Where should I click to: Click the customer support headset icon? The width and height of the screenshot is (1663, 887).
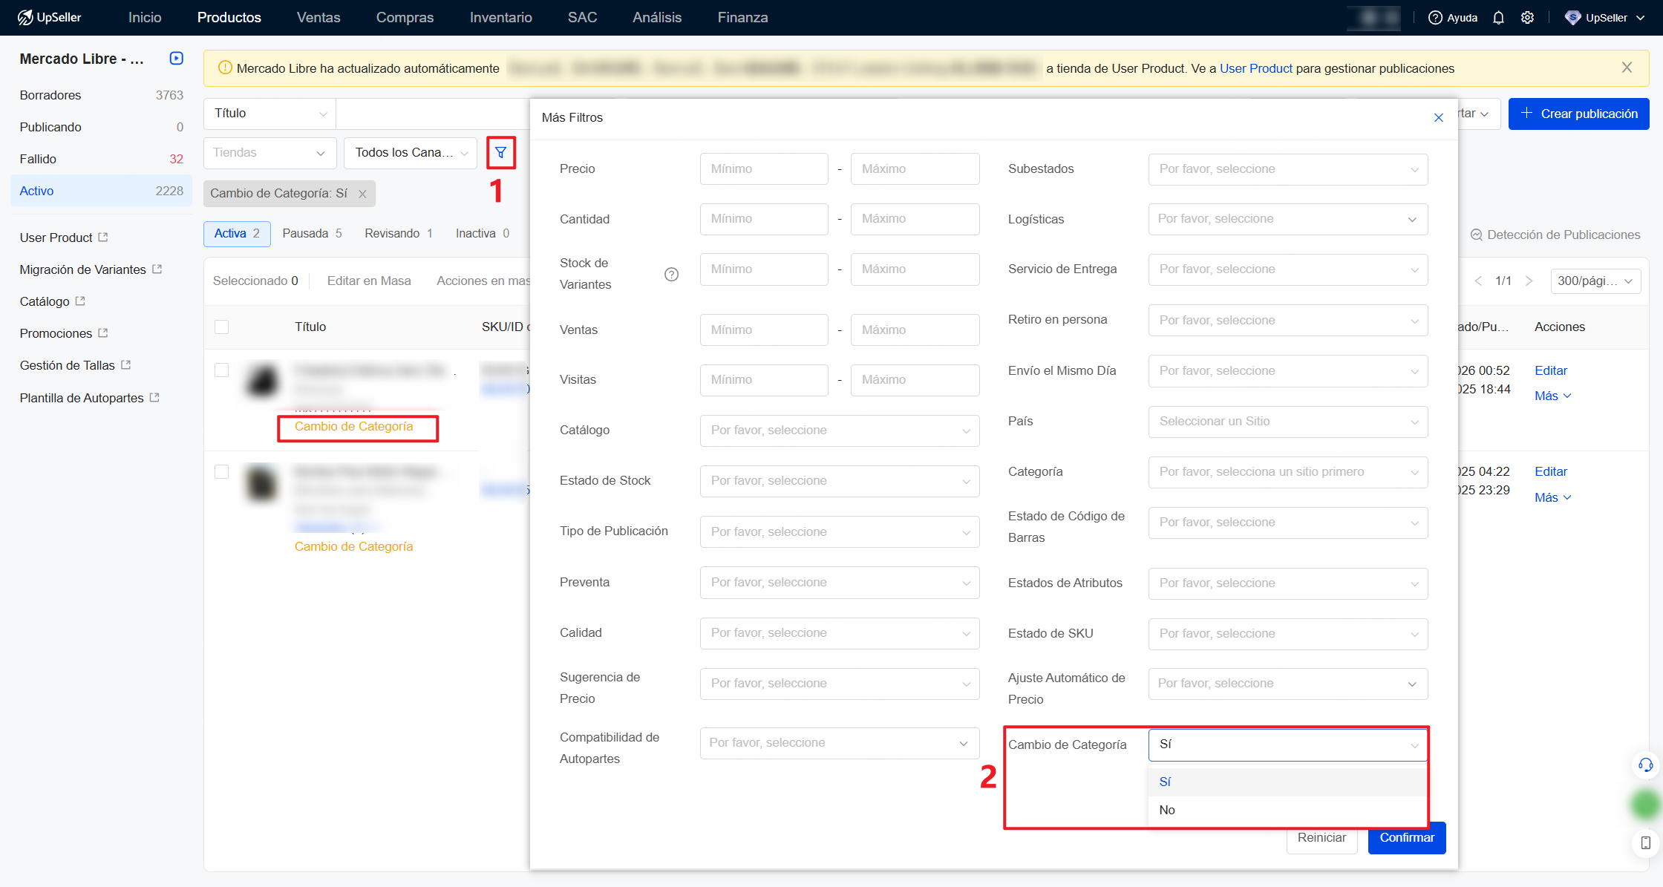click(1645, 765)
